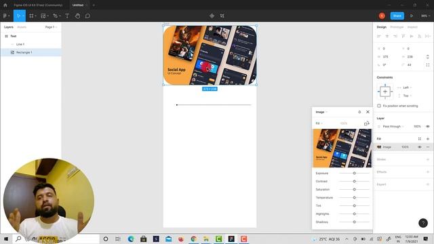Adjust the Contrast slider handle
Image resolution: width=434 pixels, height=244 pixels.
(x=354, y=181)
